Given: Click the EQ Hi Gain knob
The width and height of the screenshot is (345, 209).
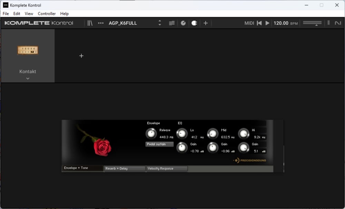Looking at the screenshot, I should coord(244,147).
